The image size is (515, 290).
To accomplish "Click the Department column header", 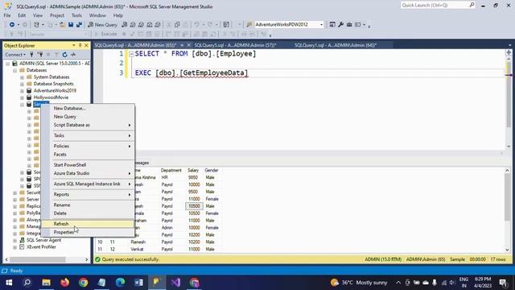I will tap(171, 170).
